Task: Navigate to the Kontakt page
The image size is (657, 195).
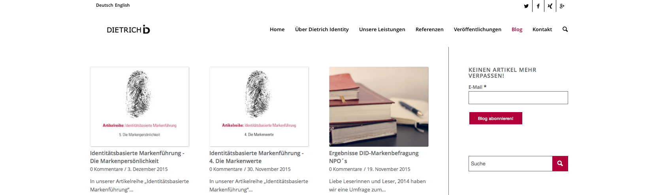Action: coord(542,29)
